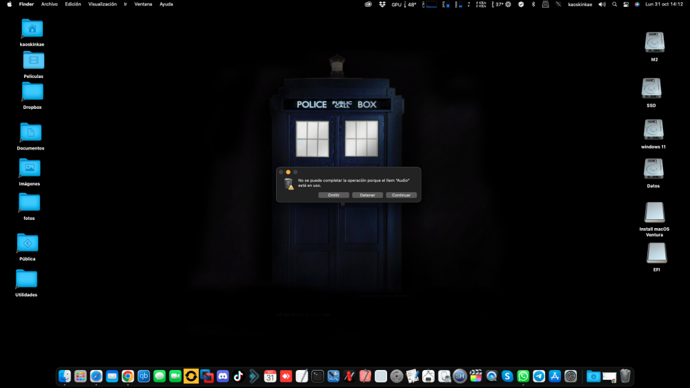Open Spotlight search in menu bar

pos(614,4)
